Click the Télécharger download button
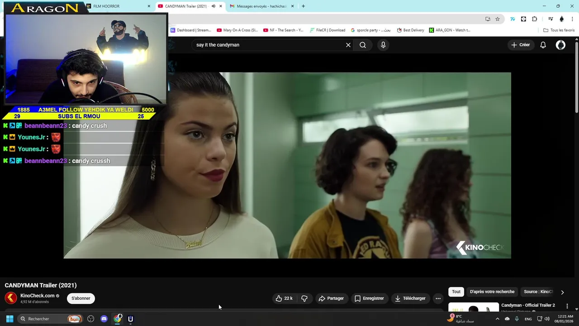579x326 pixels. 410,298
